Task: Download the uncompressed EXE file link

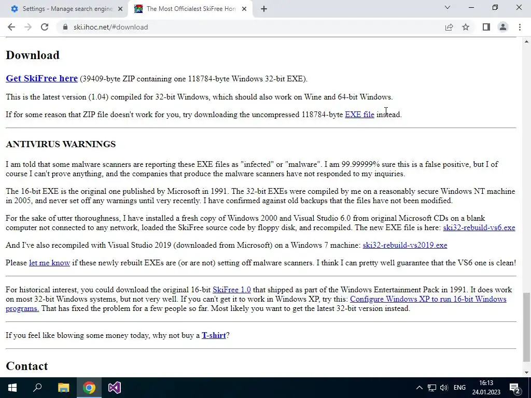Action: [359, 115]
